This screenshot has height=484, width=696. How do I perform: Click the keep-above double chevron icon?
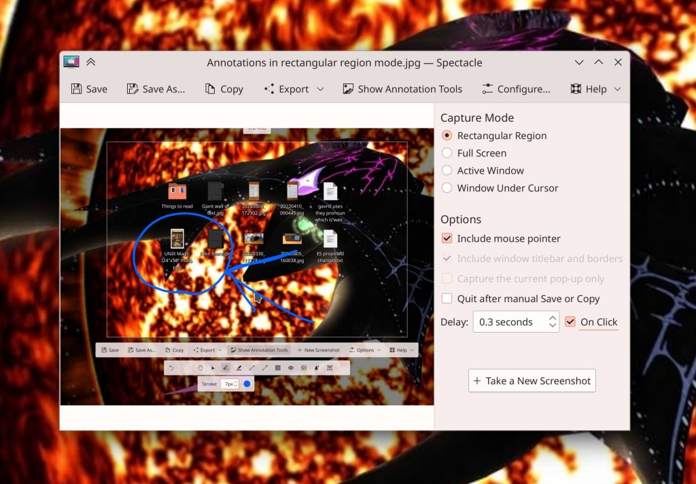point(90,62)
